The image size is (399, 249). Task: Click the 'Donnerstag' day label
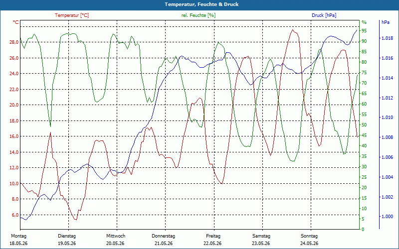(164, 236)
